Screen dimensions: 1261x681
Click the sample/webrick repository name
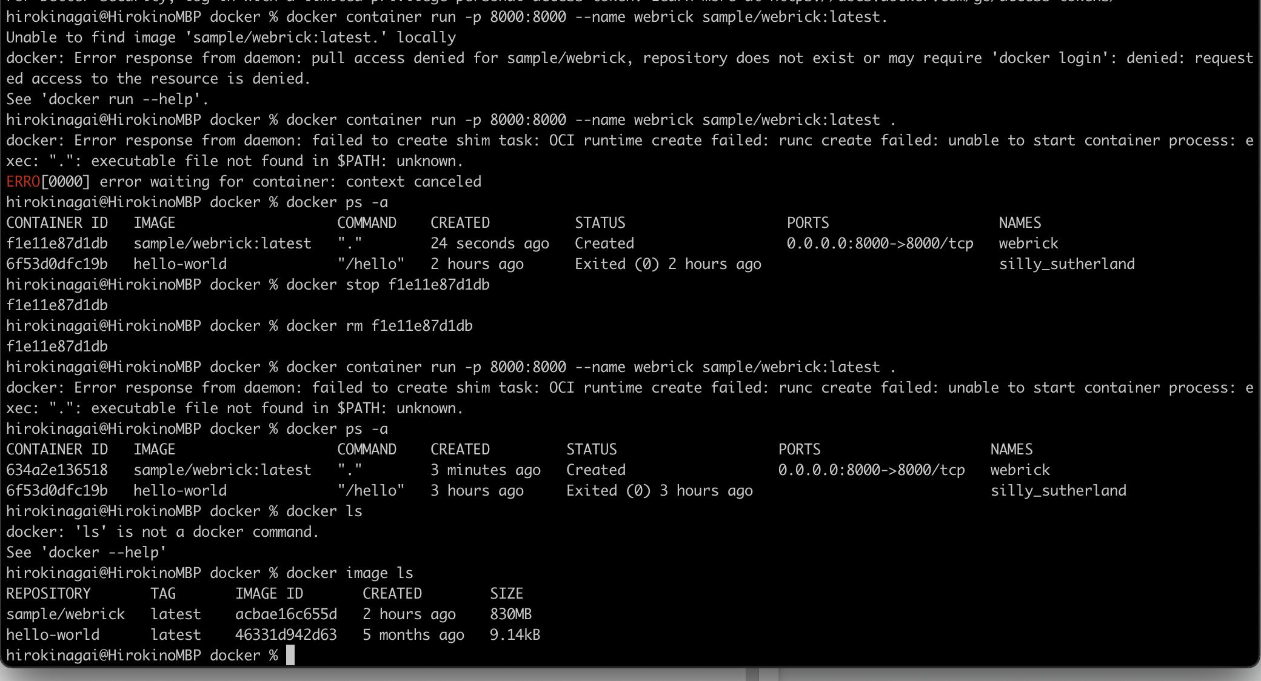[65, 614]
